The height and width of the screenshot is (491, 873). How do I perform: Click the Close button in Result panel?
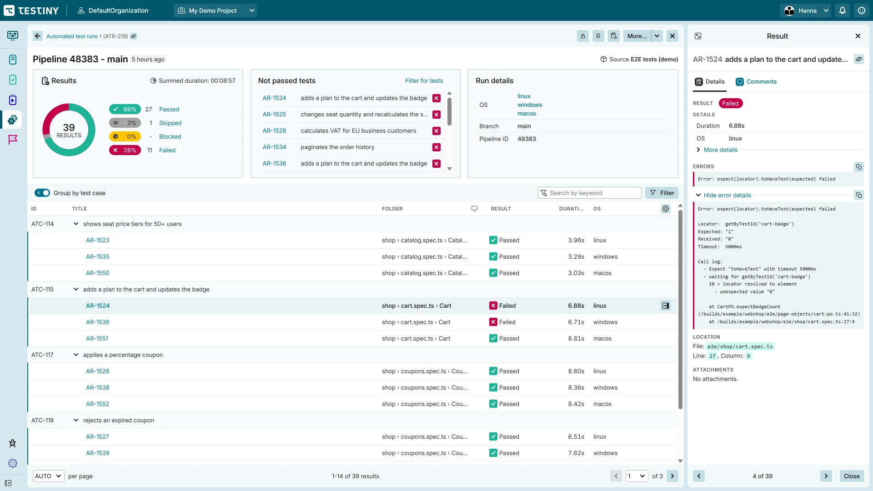coord(852,476)
